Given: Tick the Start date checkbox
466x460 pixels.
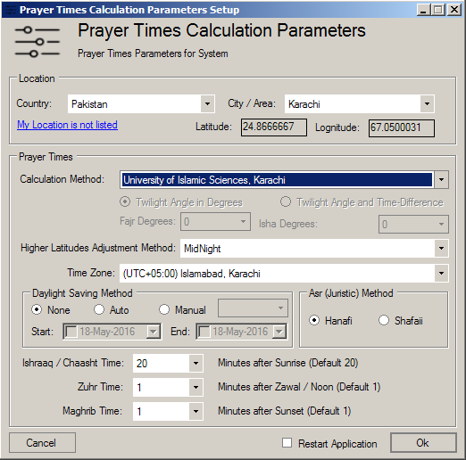Looking at the screenshot, I should pyautogui.click(x=71, y=332).
